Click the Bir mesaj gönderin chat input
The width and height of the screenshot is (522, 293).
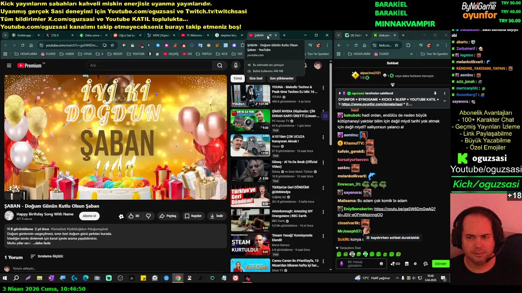[361, 264]
